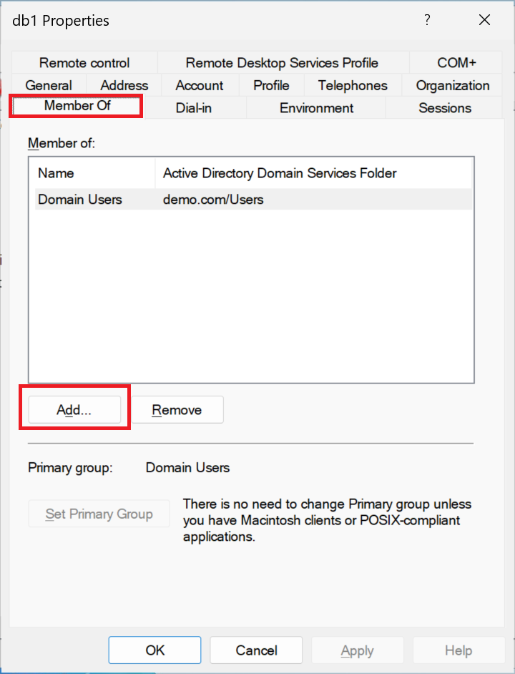Sort by Active Directory Domain Services Folder header
515x674 pixels.
tap(313, 173)
